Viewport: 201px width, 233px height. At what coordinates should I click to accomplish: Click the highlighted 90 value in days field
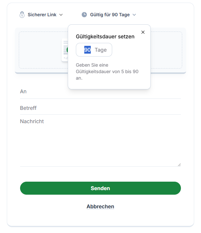click(x=88, y=50)
